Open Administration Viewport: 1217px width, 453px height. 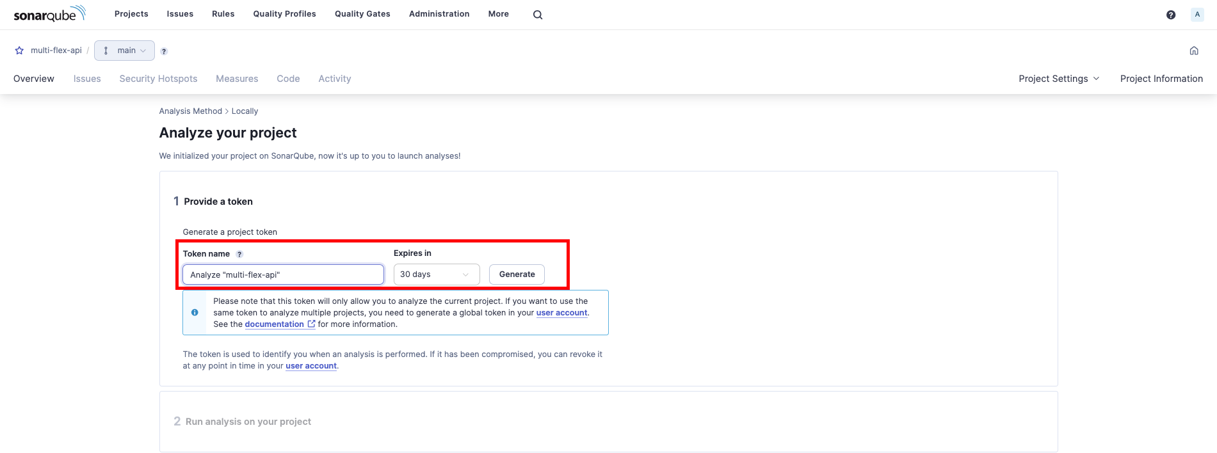coord(439,14)
